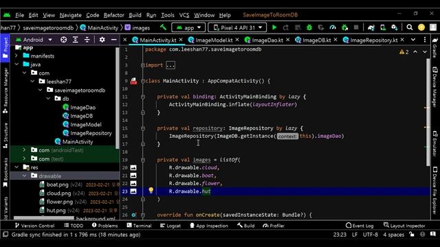Screen dimensions: 440x247
Task: Open the Logcat tool window
Action: [x=170, y=226]
